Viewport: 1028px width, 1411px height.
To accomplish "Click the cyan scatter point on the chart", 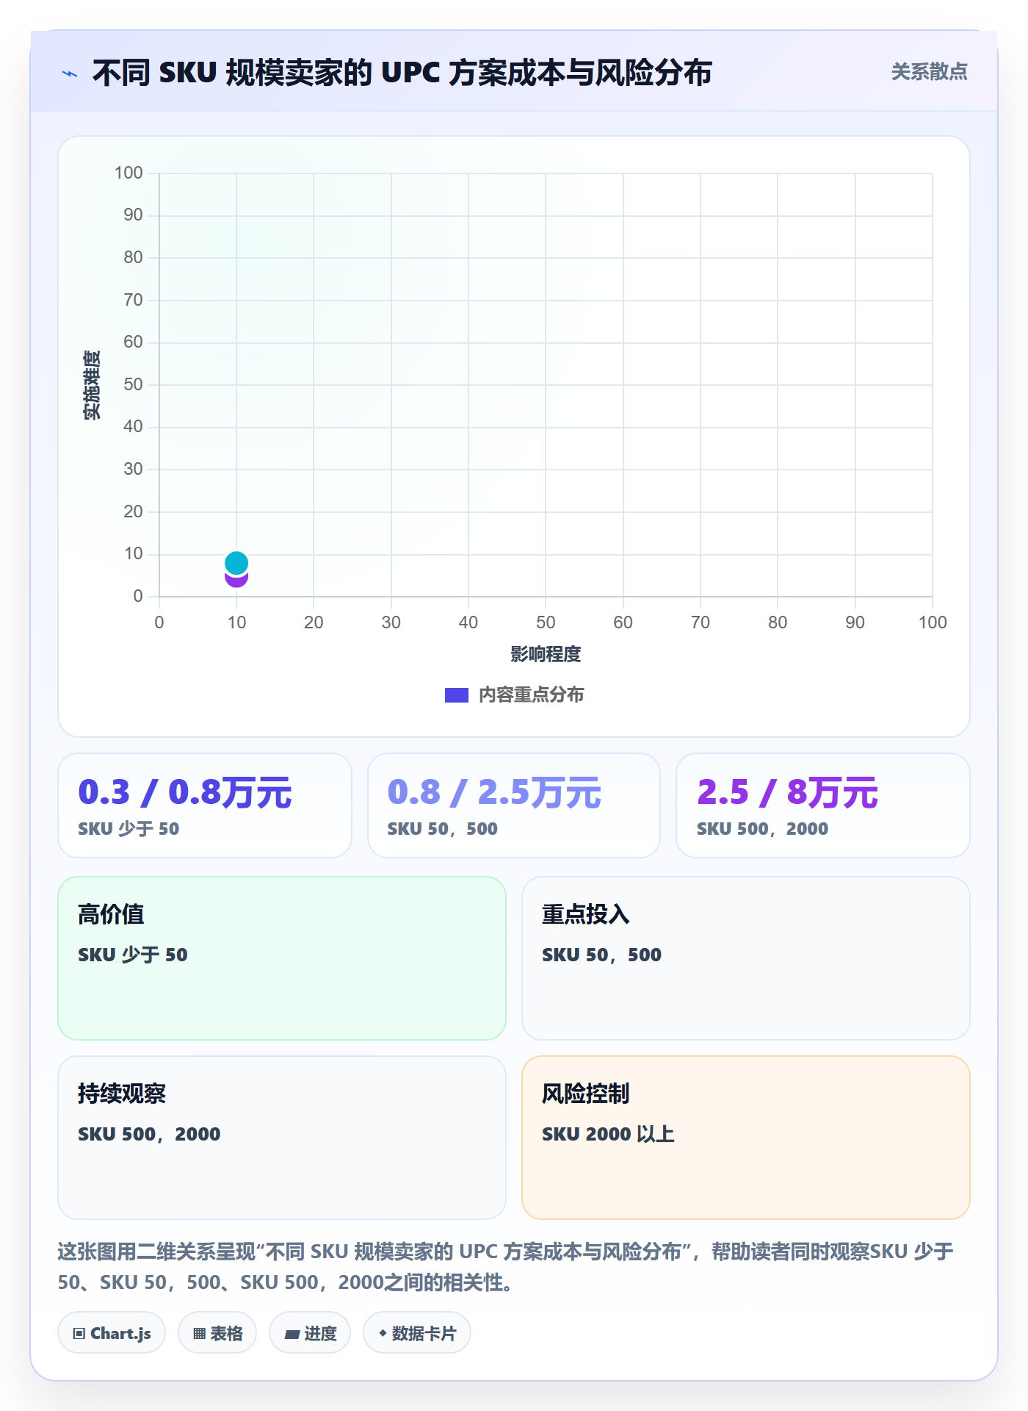I will pos(236,563).
